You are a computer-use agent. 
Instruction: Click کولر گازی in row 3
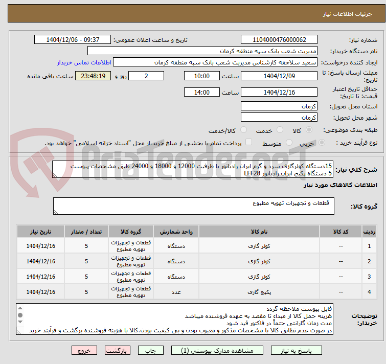[259, 277]
